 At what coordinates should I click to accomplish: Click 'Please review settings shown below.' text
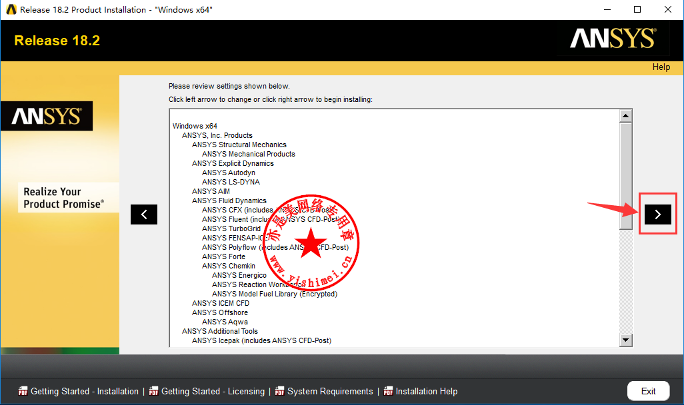coord(229,86)
